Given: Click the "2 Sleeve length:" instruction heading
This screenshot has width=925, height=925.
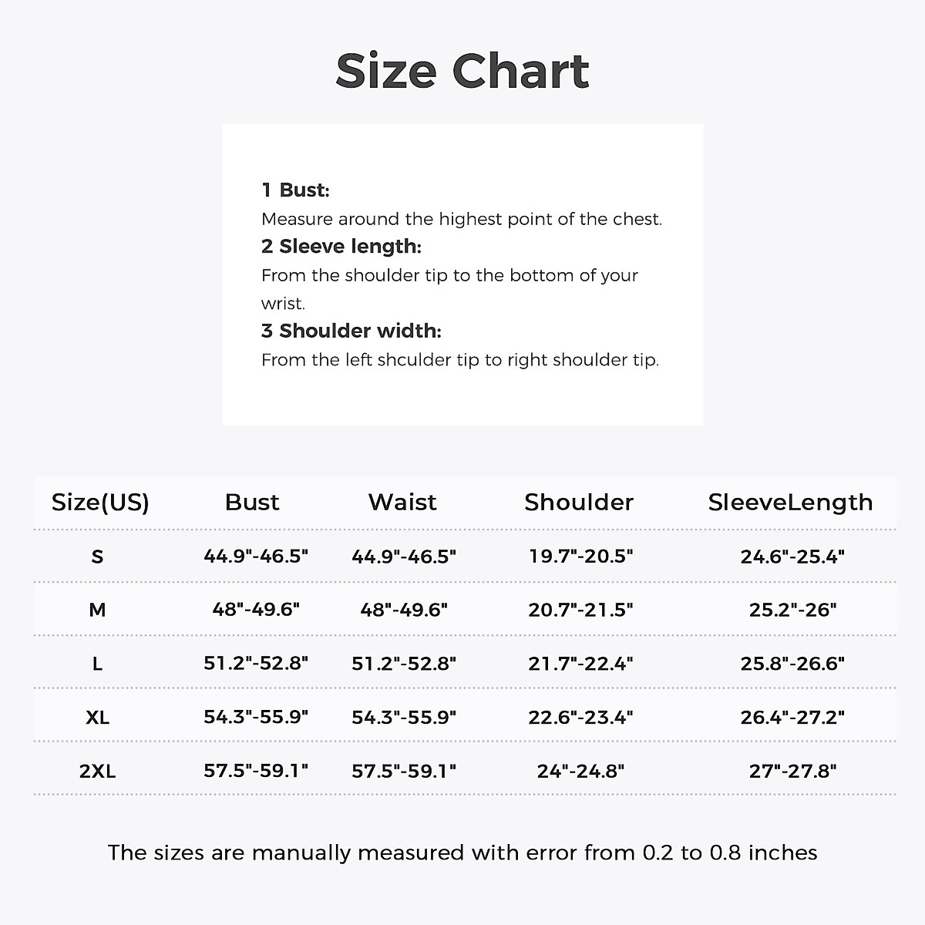Looking at the screenshot, I should coord(341,247).
